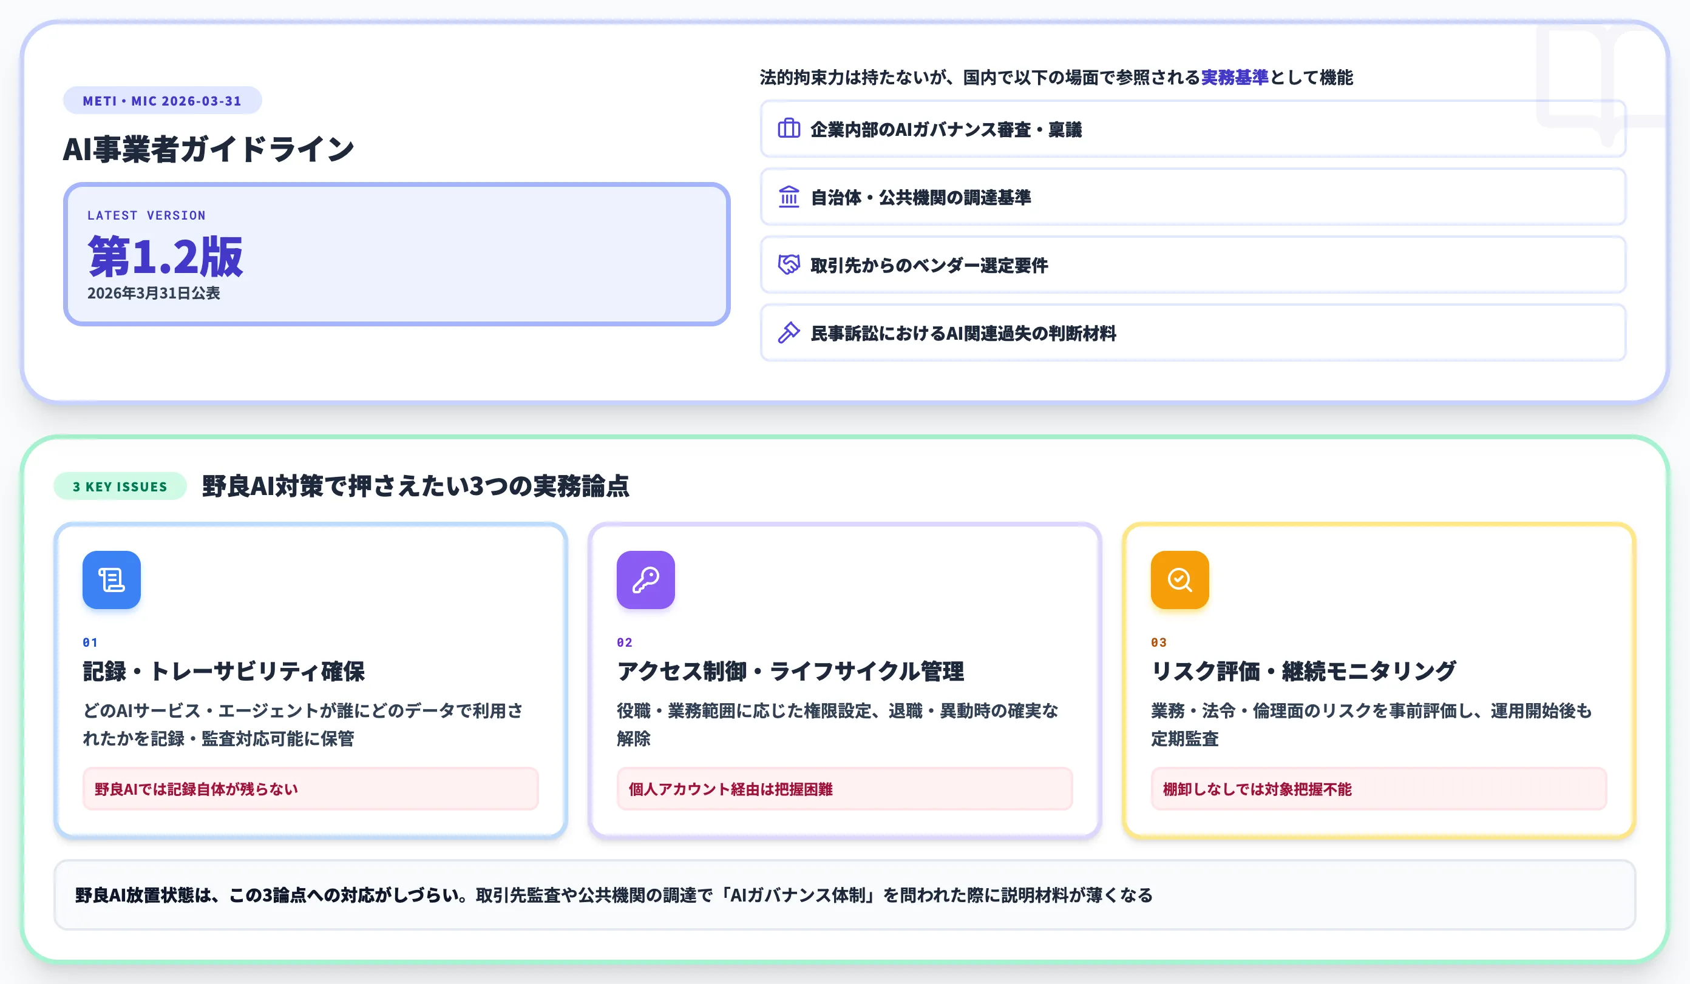Click the 法的拘束力は持たないが intro sentence
The width and height of the screenshot is (1690, 984).
click(x=1056, y=78)
